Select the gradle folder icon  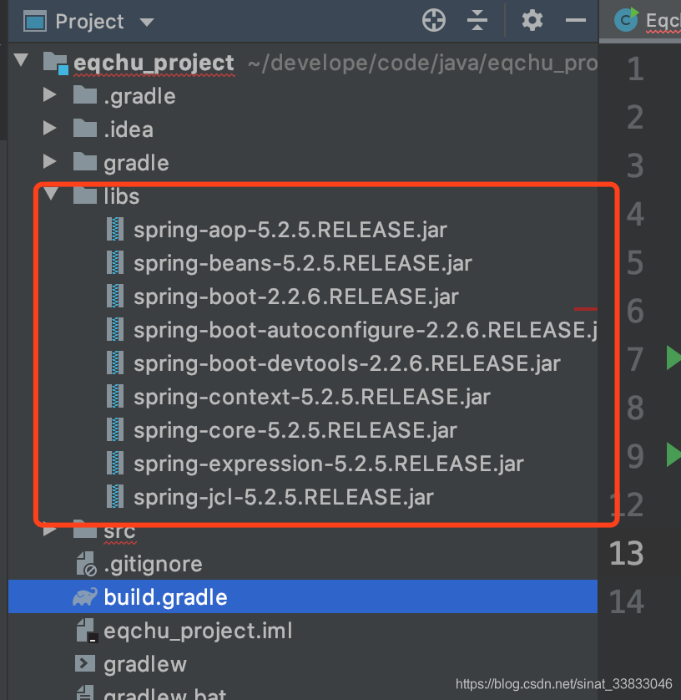(85, 162)
